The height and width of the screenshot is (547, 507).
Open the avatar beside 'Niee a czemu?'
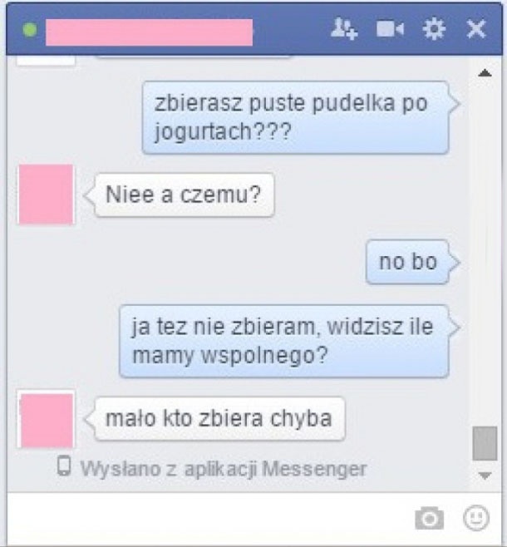pos(46,195)
